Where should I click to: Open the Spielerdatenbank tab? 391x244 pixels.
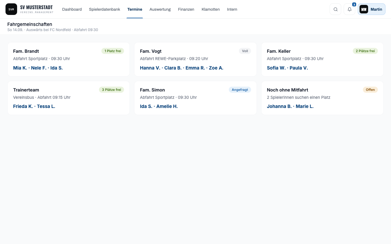point(104,9)
